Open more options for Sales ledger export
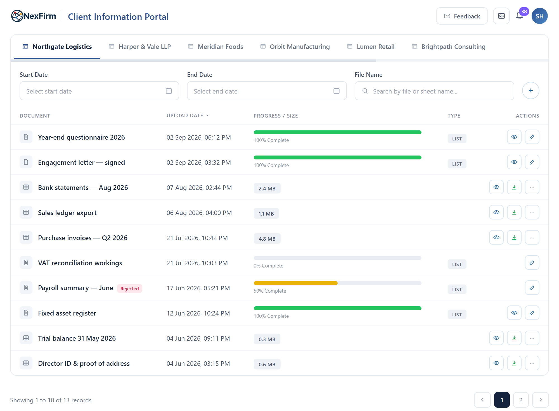The height and width of the screenshot is (411, 559). pos(532,212)
